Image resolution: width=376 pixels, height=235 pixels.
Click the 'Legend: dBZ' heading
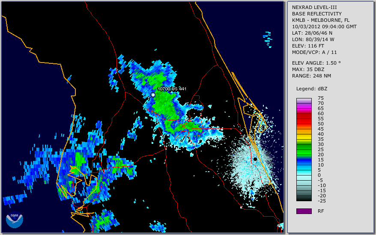(311, 89)
